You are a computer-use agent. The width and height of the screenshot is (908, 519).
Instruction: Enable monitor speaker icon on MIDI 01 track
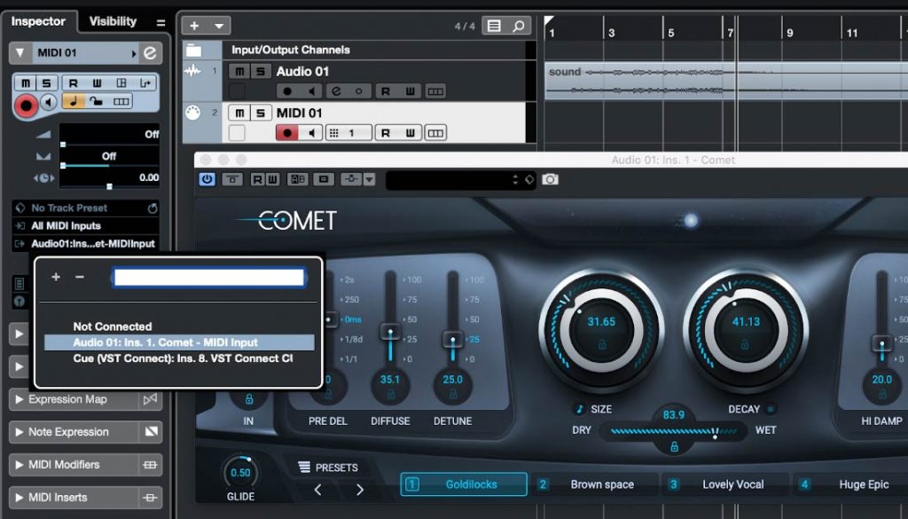coord(310,133)
